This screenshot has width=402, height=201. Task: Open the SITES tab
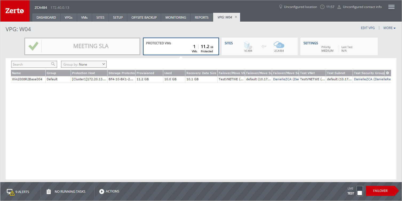(x=100, y=17)
